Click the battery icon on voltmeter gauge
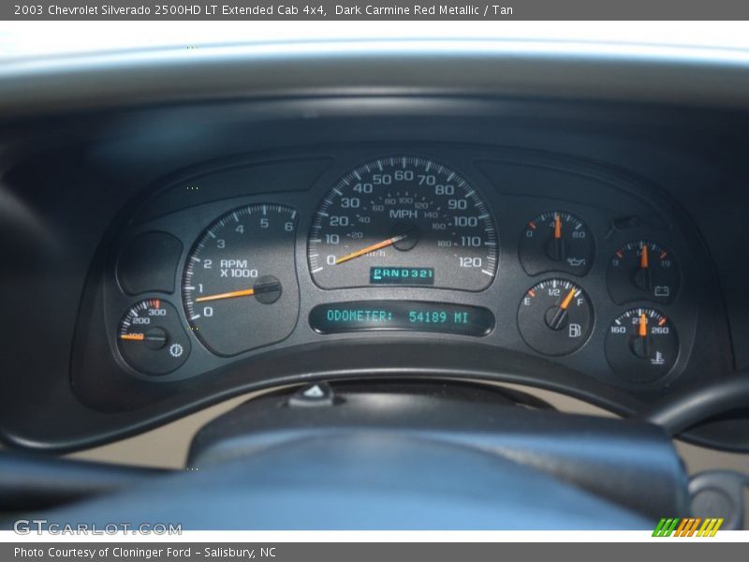Image resolution: width=749 pixels, height=562 pixels. click(661, 290)
